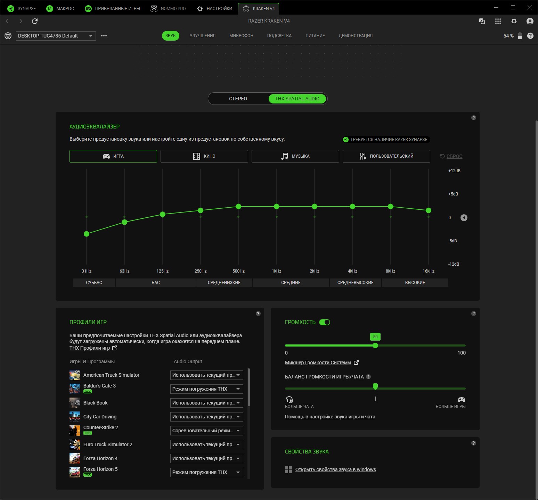The height and width of the screenshot is (500, 538).
Task: Go to the Питание section
Action: pos(315,36)
